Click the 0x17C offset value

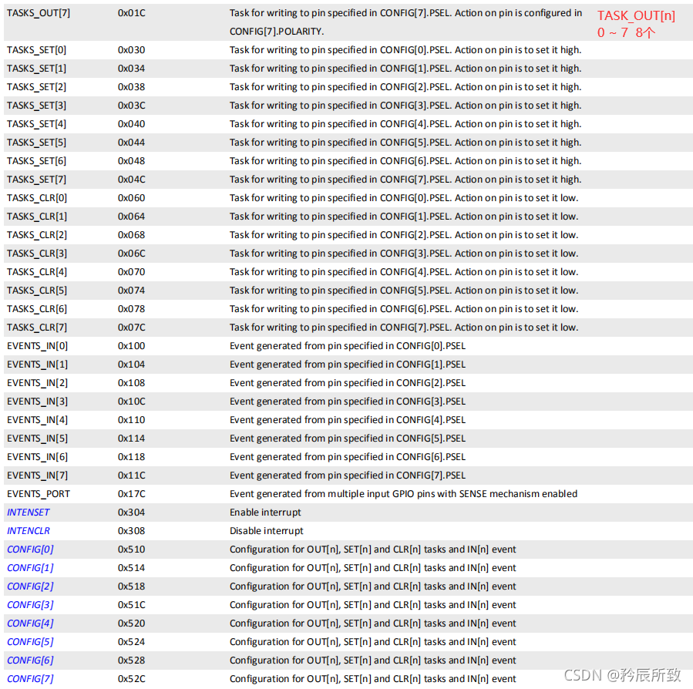[132, 494]
